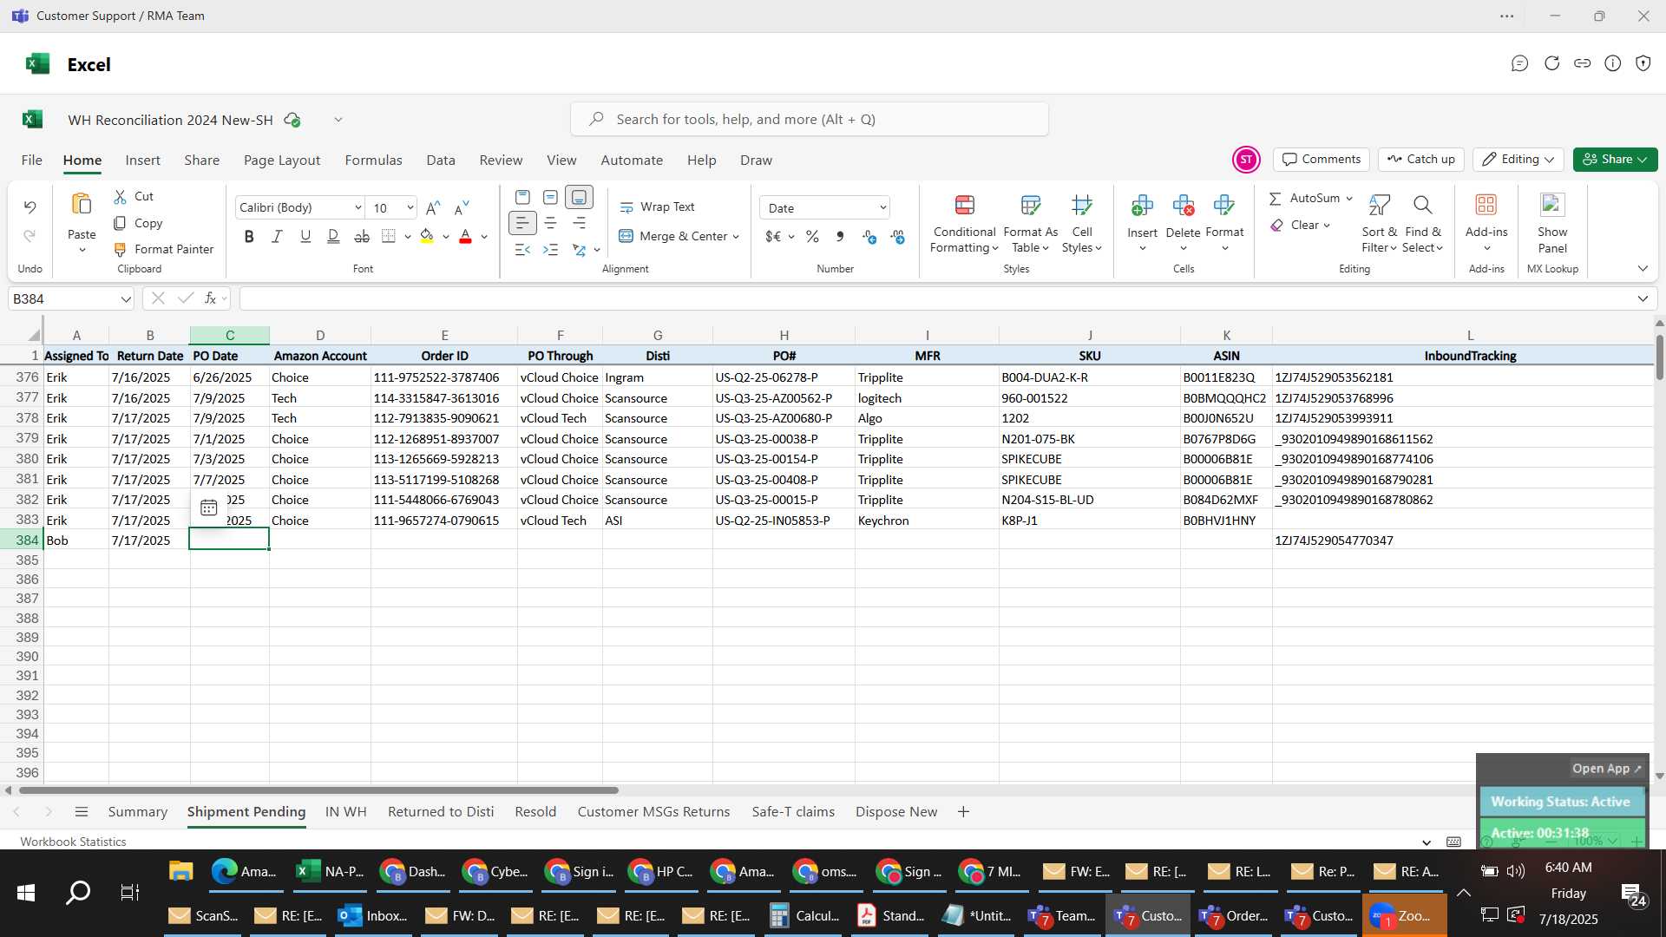1666x937 pixels.
Task: Click the Catch up button
Action: (1421, 160)
